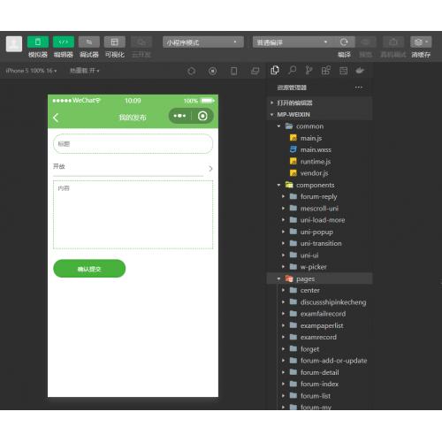Click the compile refresh icon
Screen dimensions: 442x442
pos(344,42)
